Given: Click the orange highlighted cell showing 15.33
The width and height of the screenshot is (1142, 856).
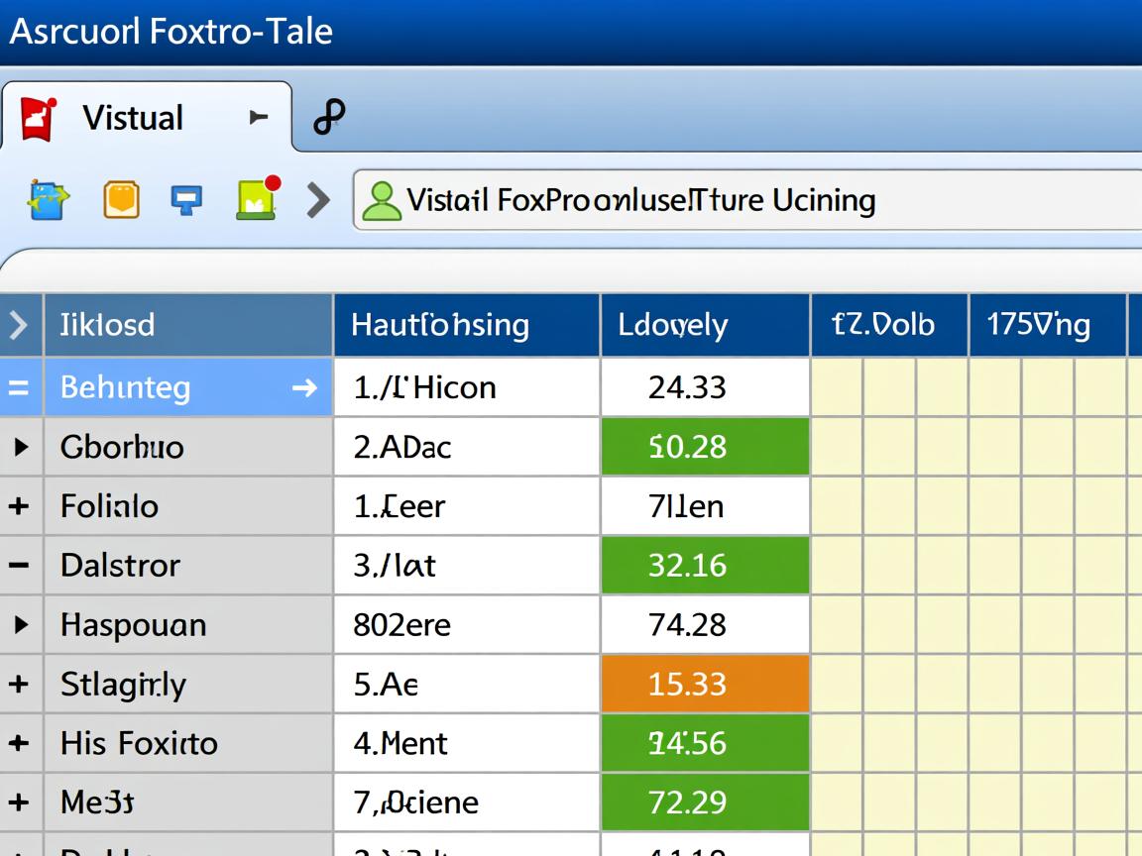Looking at the screenshot, I should (x=705, y=684).
